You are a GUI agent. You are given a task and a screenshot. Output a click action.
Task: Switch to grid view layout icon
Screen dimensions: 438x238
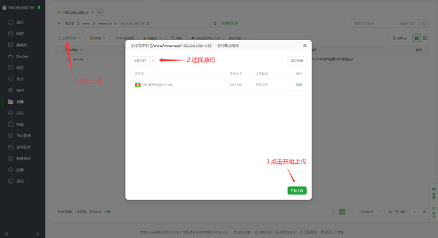click(425, 38)
